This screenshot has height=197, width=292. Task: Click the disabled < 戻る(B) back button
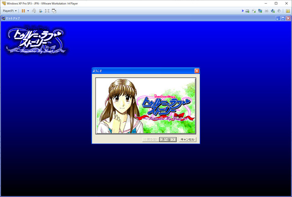tap(151, 140)
